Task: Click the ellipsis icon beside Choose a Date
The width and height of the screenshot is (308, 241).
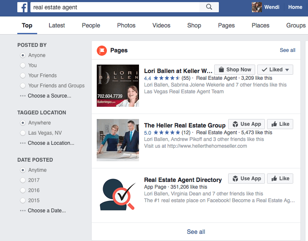Action: pyautogui.click(x=23, y=211)
